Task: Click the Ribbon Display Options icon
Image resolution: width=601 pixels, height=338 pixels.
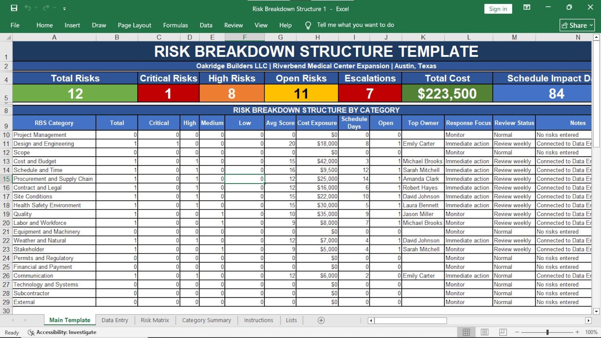Action: [527, 8]
